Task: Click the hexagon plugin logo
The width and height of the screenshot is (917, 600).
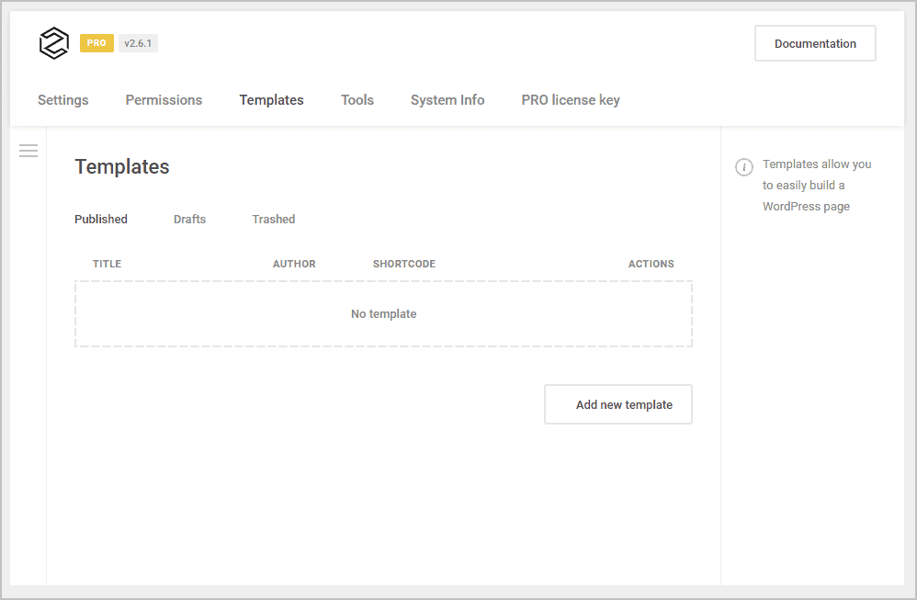Action: 53,43
